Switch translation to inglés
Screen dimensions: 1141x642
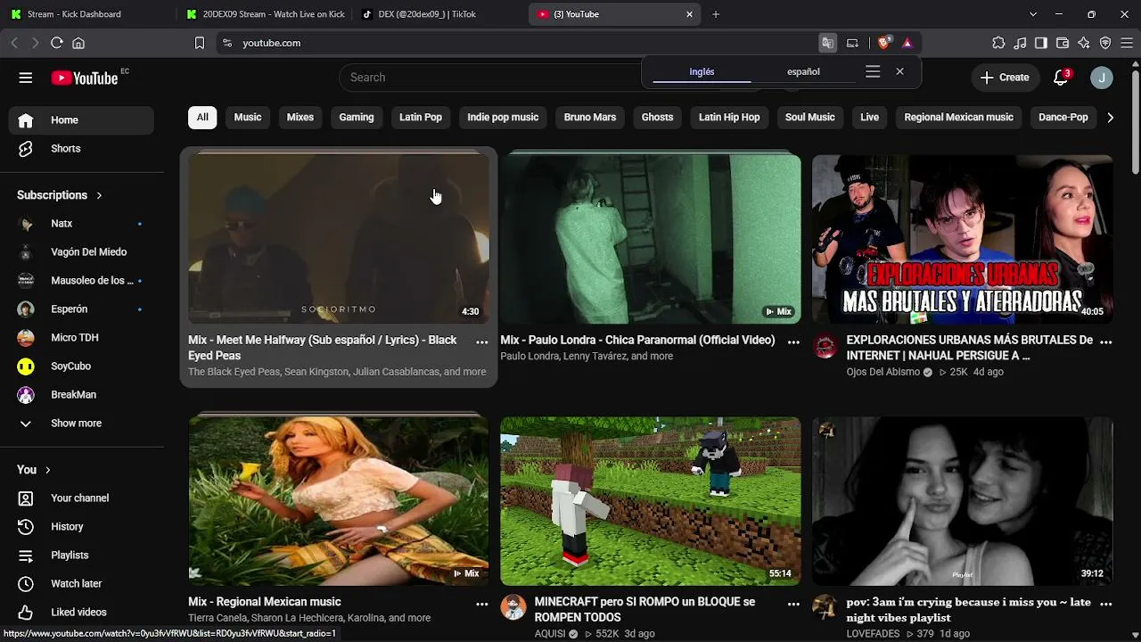(x=702, y=72)
